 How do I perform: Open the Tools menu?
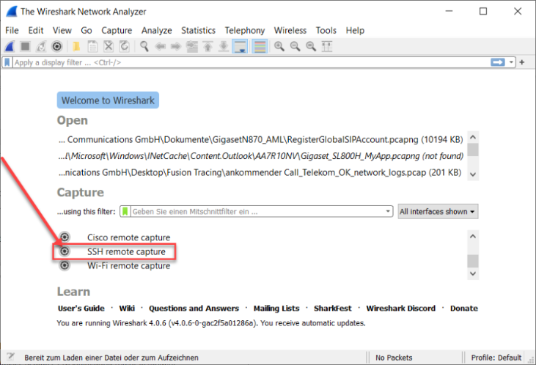point(326,31)
